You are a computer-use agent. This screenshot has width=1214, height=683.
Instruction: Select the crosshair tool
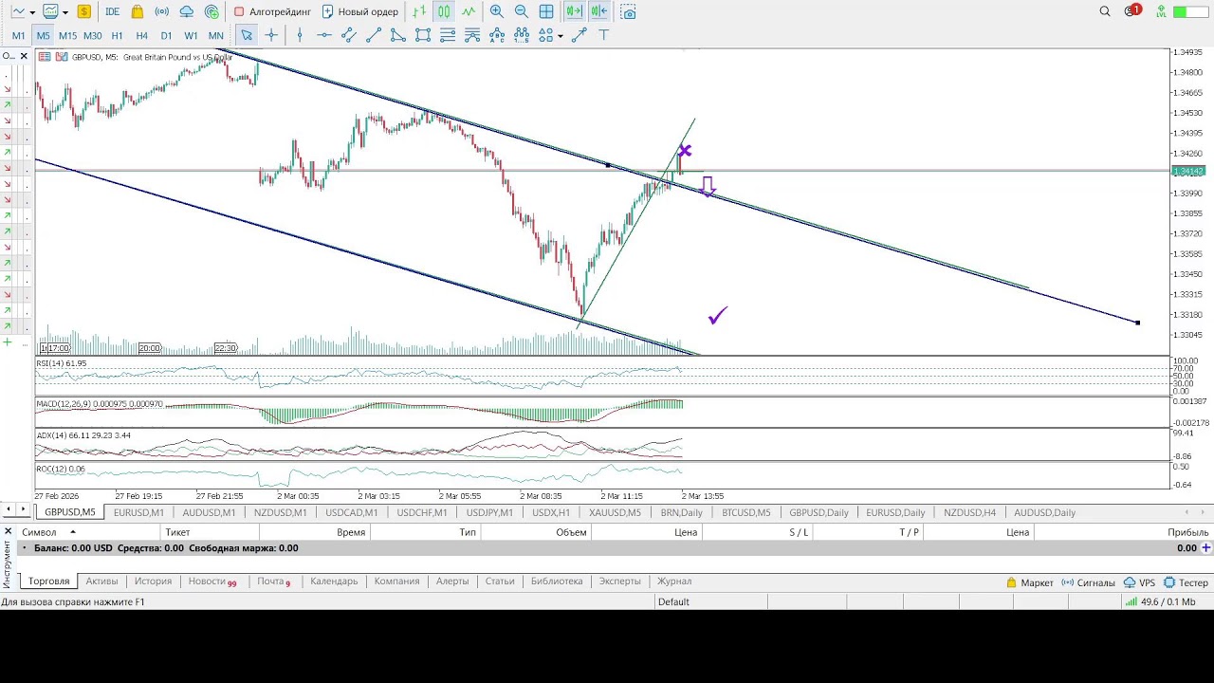(271, 35)
